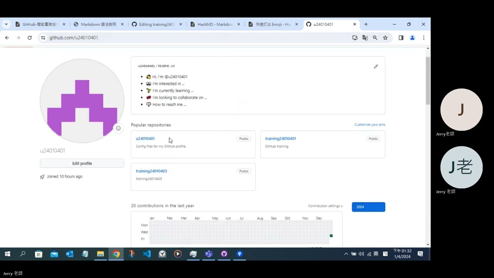The image size is (494, 278).
Task: Click the browser forward arrow
Action: [18, 37]
